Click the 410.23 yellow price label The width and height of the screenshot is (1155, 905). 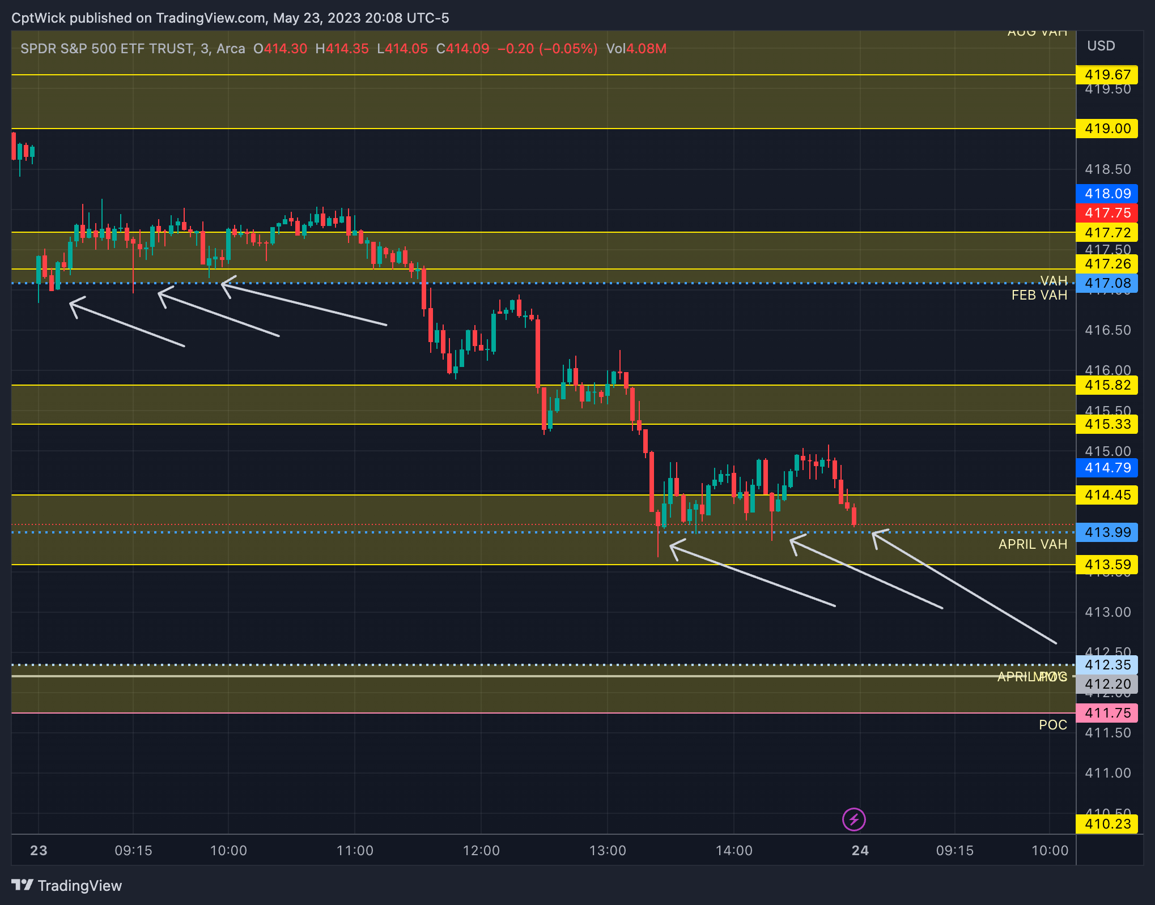[1107, 824]
